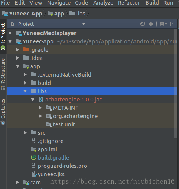Image resolution: width=179 pixels, height=189 pixels.
Task: Expand the cam module
Action: (18, 183)
